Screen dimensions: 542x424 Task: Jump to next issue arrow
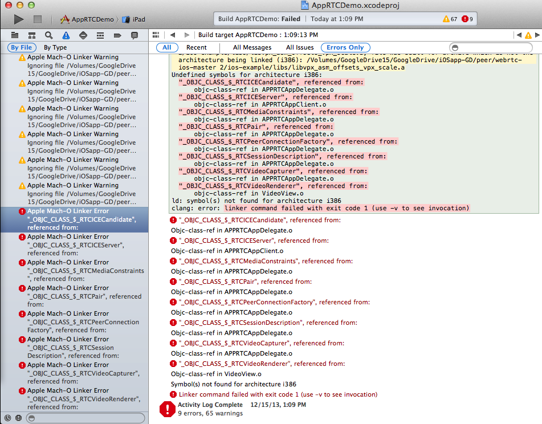coord(537,35)
